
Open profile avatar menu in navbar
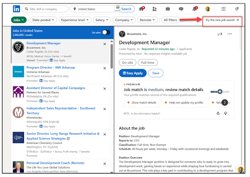pos(208,9)
